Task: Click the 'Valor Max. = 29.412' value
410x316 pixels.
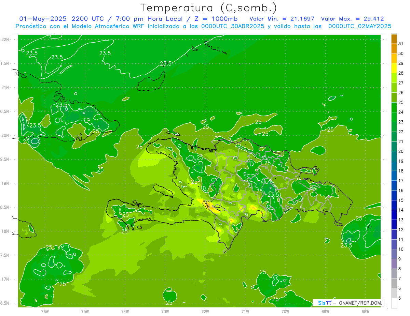Action: click(x=353, y=19)
